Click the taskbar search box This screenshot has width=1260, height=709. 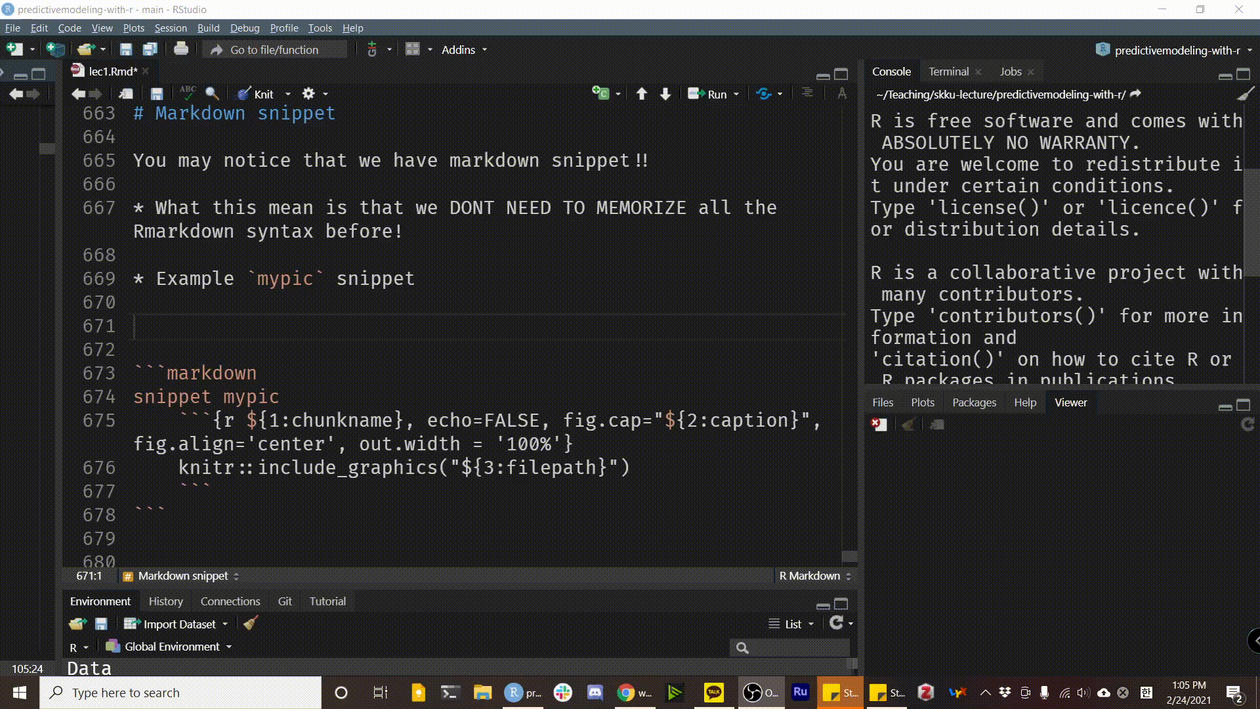[x=181, y=693]
